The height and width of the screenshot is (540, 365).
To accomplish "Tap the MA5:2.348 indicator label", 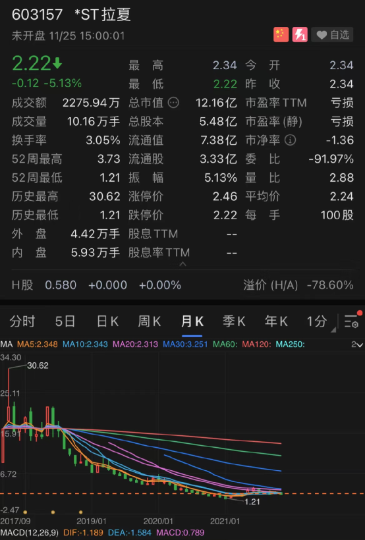I will (x=37, y=344).
